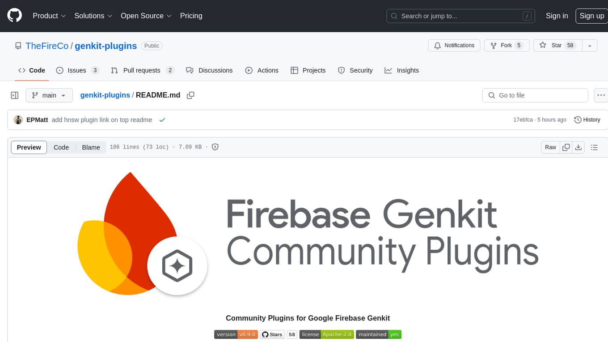Copy the file path icon
Screen dimensions: 608x342
[190, 95]
